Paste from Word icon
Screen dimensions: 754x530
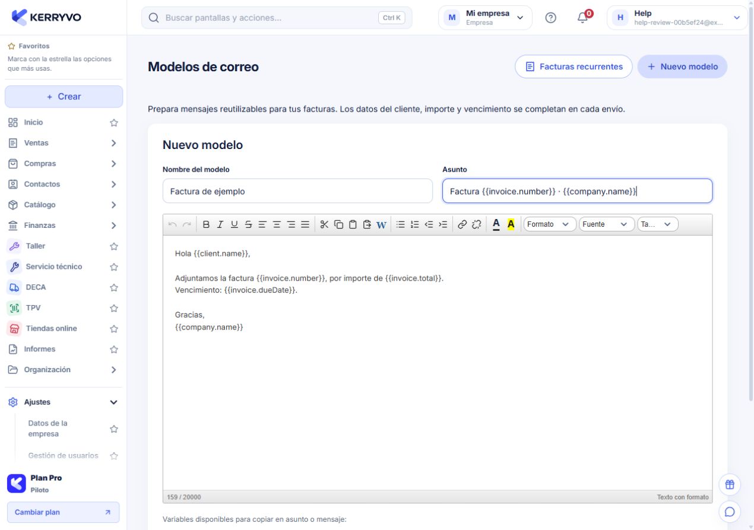[381, 224]
